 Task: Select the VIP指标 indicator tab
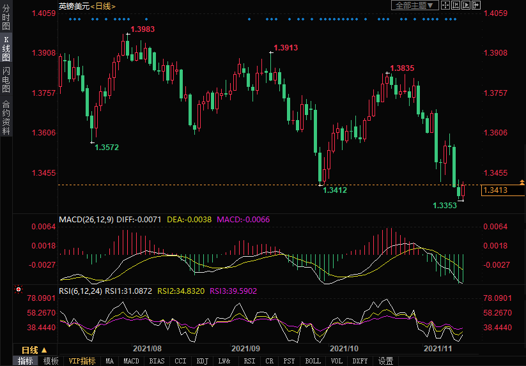coord(82,361)
